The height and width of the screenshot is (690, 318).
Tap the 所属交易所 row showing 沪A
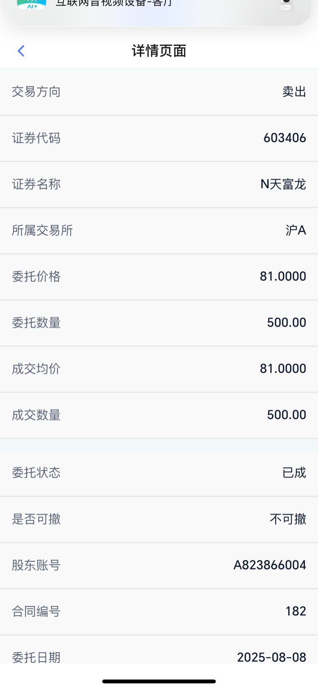(159, 230)
